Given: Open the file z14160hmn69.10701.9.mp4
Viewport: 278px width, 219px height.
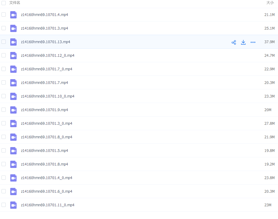Looking at the screenshot, I should tap(45, 110).
